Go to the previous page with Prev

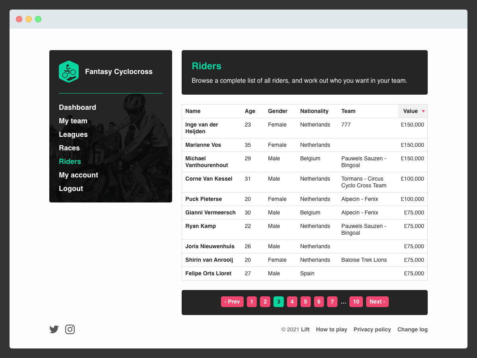pyautogui.click(x=232, y=302)
